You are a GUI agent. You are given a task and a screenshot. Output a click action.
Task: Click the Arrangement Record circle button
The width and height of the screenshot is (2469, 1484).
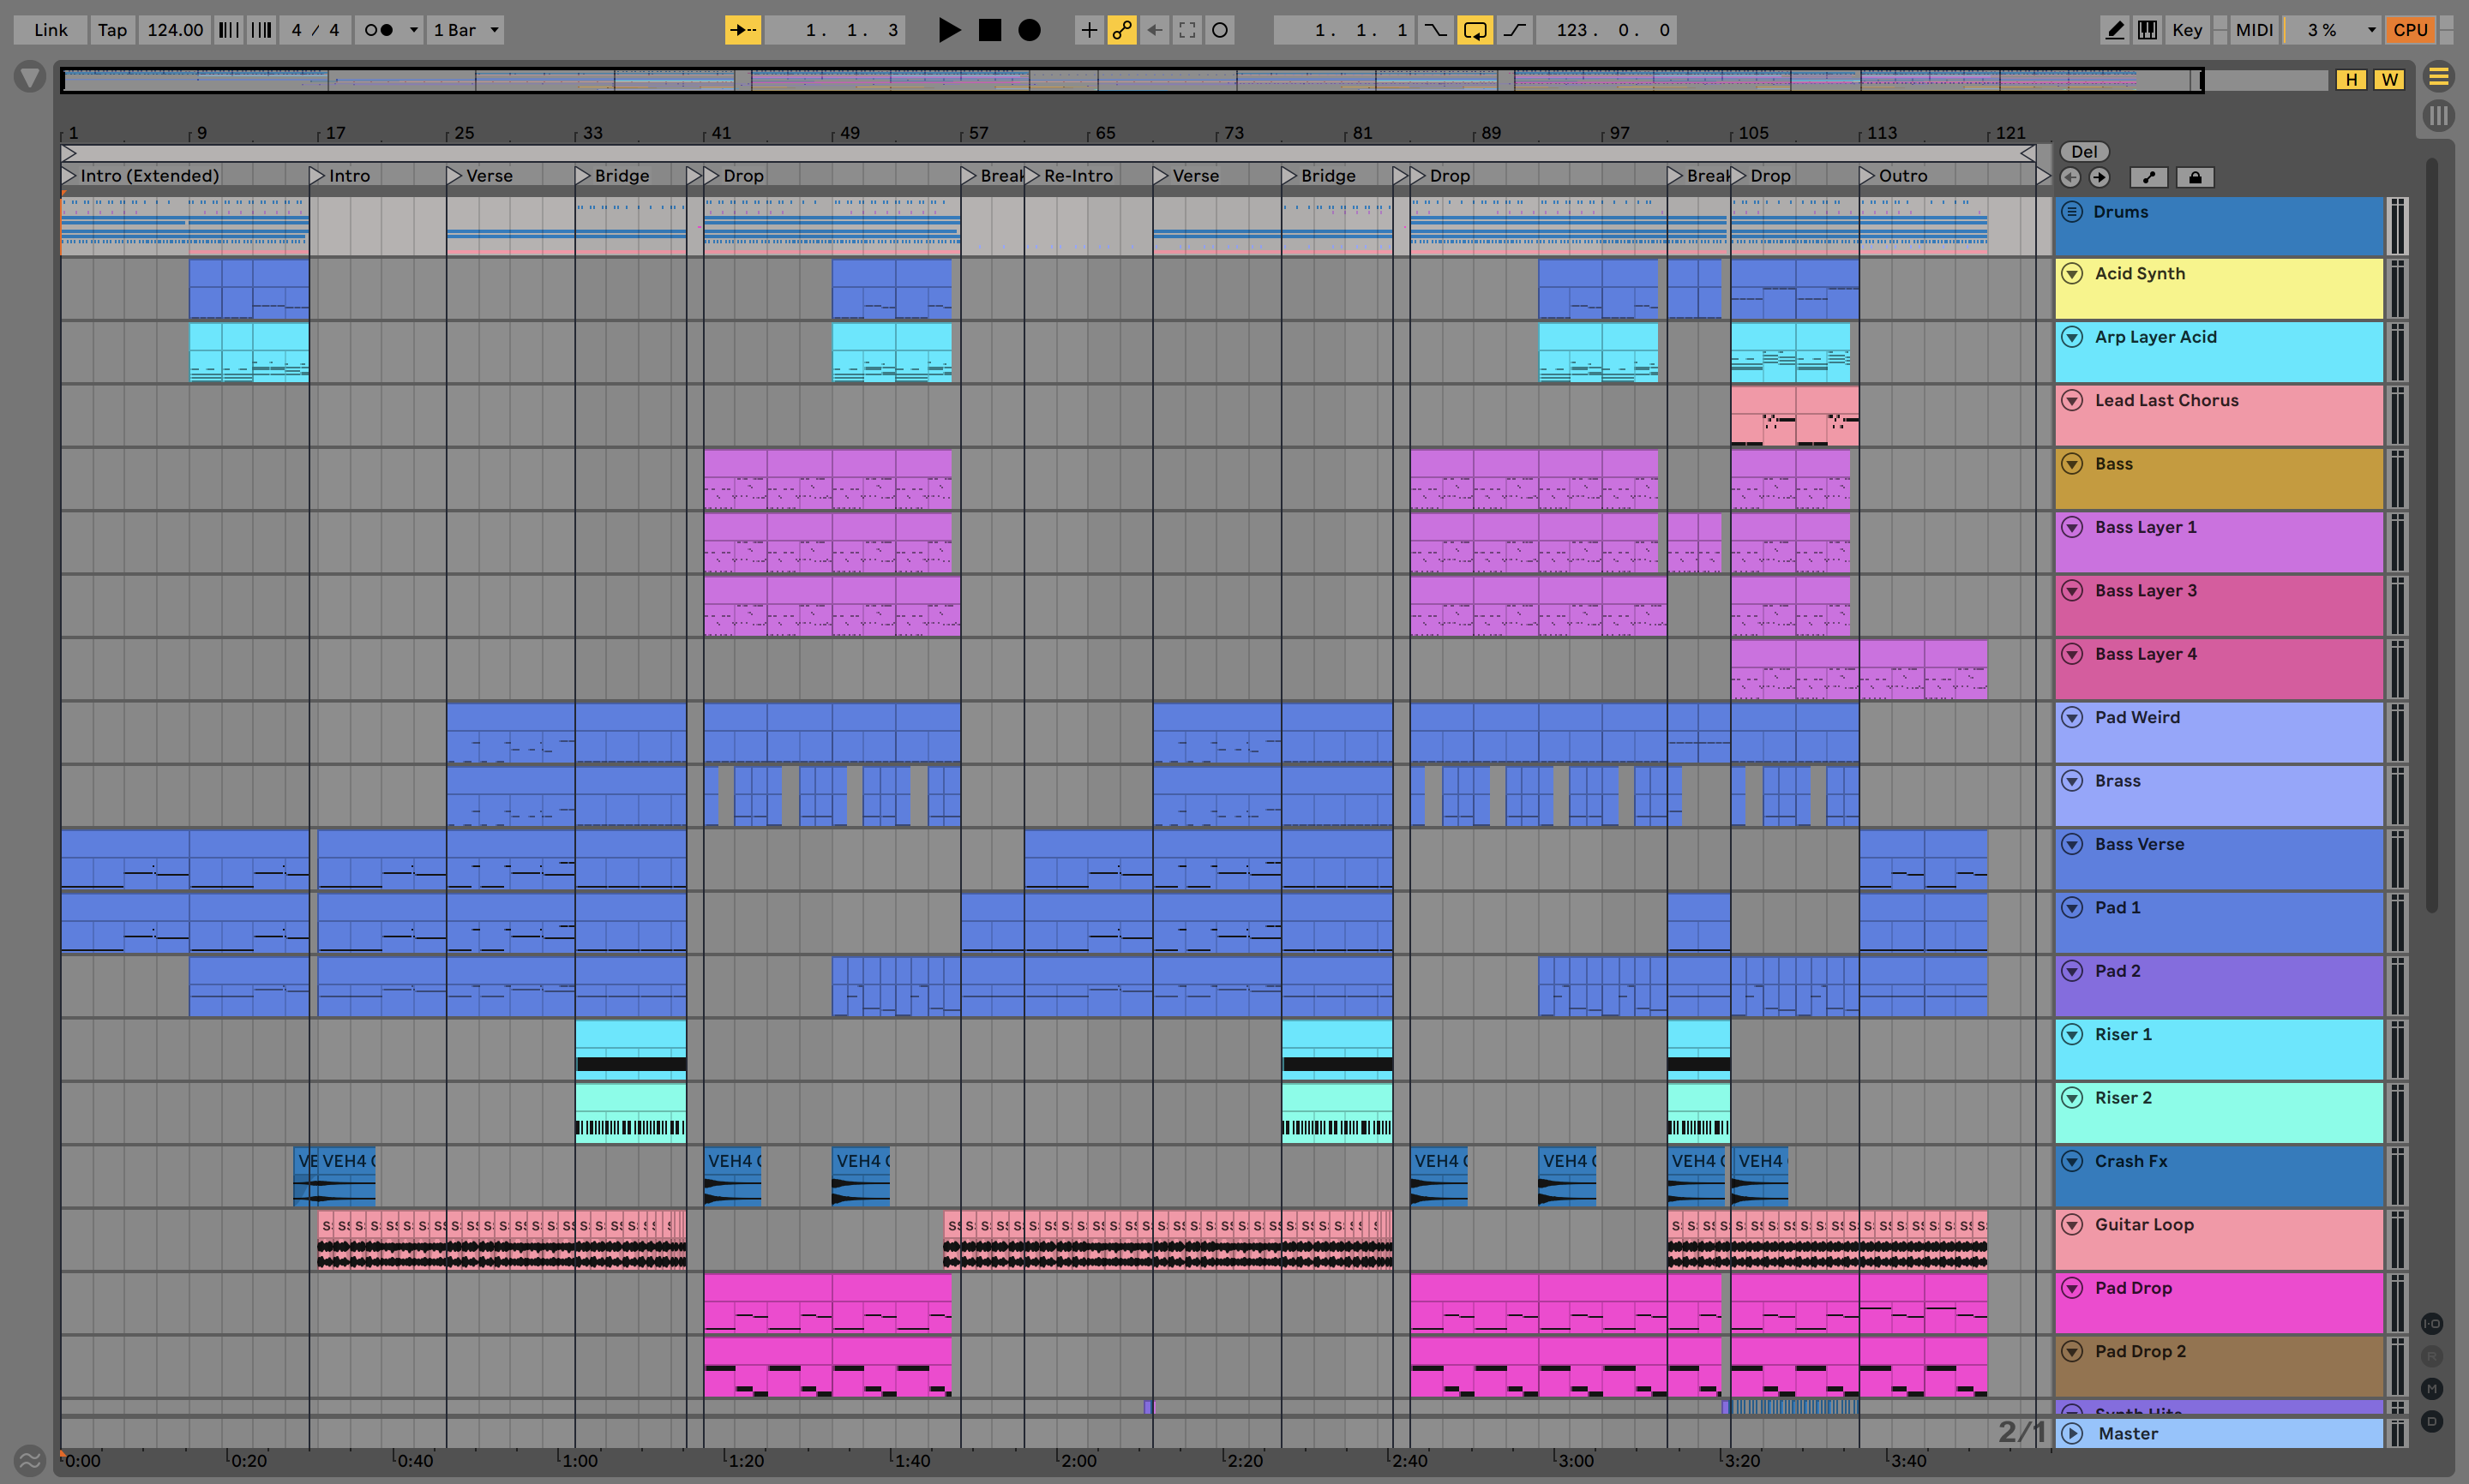click(x=1029, y=30)
